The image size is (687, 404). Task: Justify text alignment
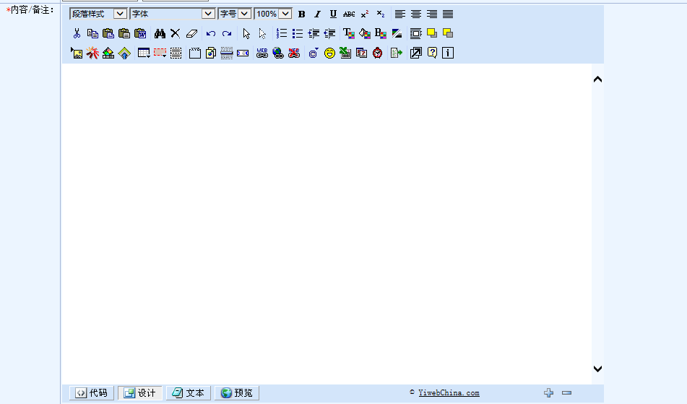point(448,14)
